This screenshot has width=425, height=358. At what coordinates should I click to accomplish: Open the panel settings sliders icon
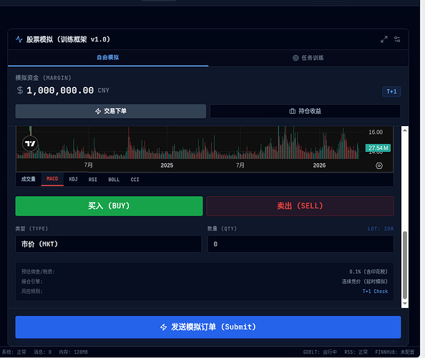397,39
